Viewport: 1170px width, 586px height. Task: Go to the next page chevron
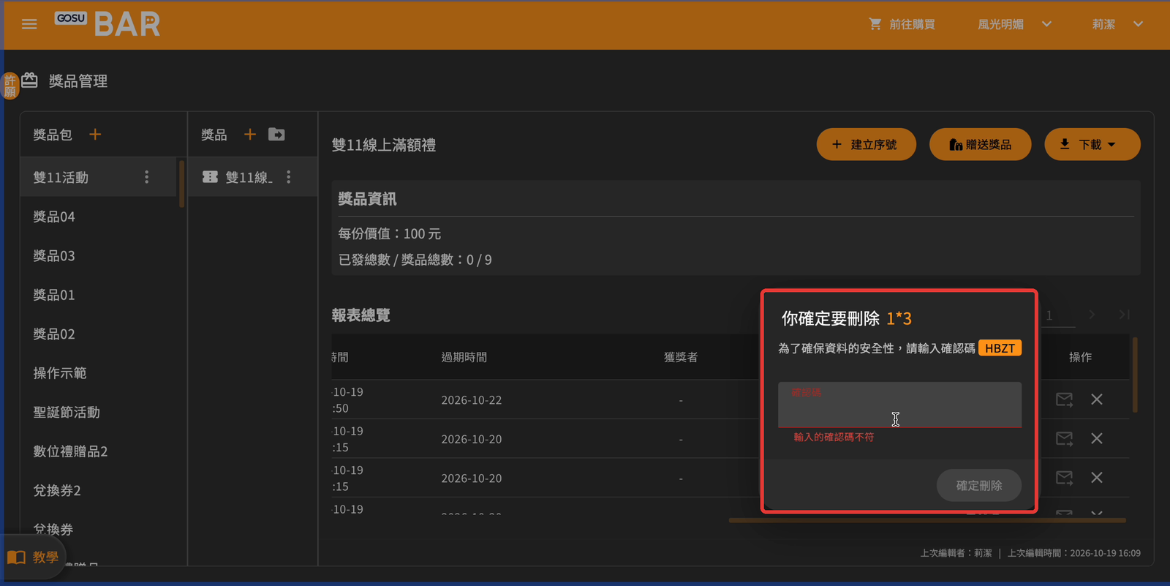point(1092,315)
